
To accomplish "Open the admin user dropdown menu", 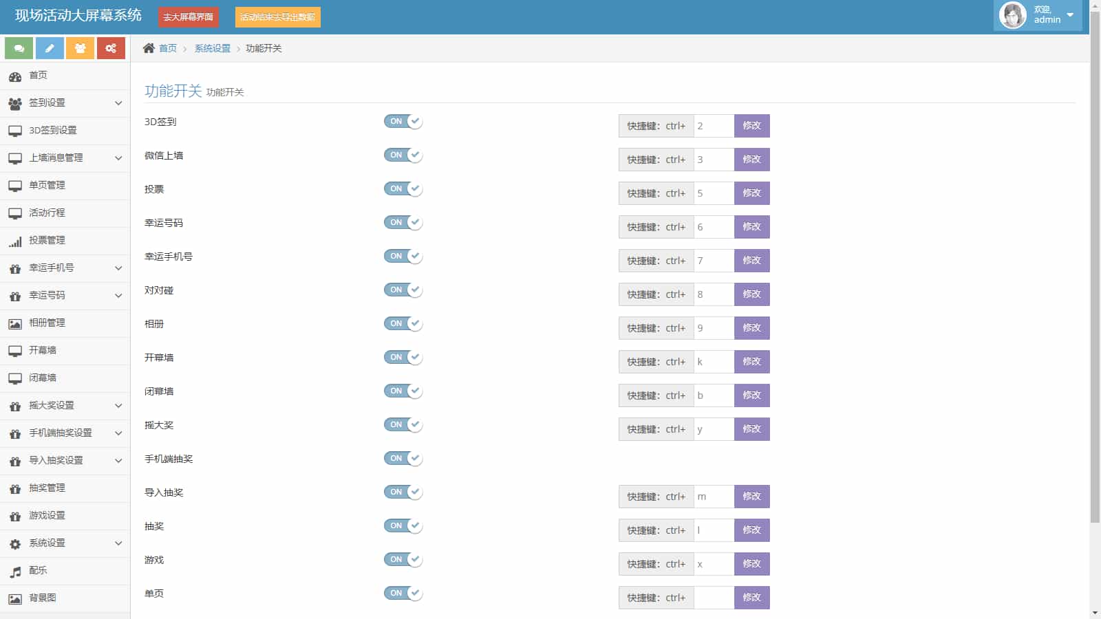I will click(1038, 15).
